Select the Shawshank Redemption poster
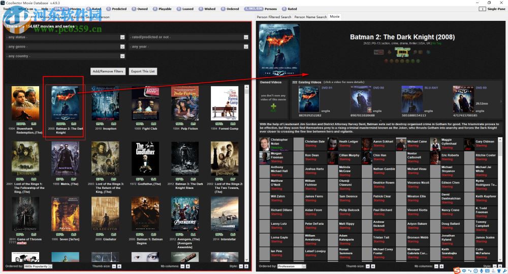Screen dimensions: 508x274 click(x=25, y=103)
